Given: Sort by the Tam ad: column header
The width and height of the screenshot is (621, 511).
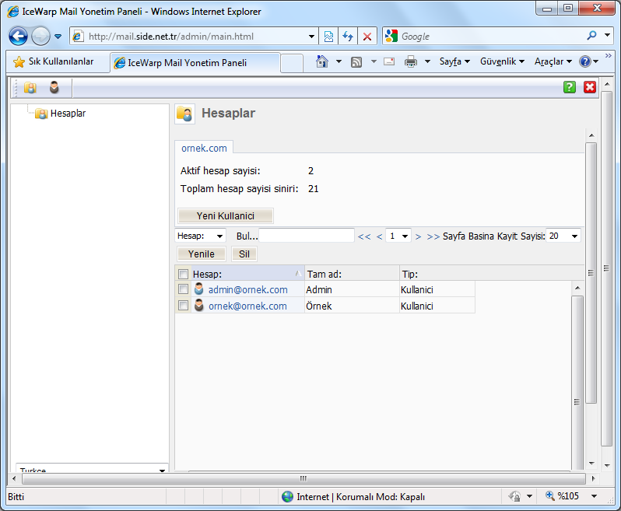Looking at the screenshot, I should pyautogui.click(x=352, y=274).
